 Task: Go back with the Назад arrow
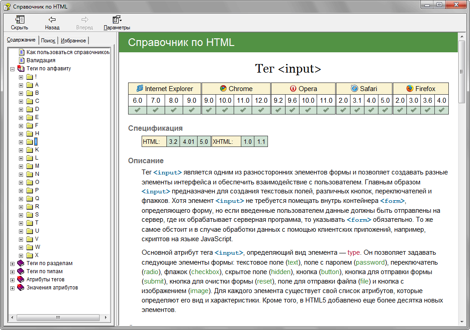point(52,20)
